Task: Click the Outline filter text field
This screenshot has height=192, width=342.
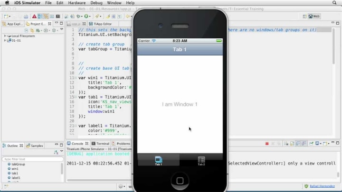Action: click(31, 159)
